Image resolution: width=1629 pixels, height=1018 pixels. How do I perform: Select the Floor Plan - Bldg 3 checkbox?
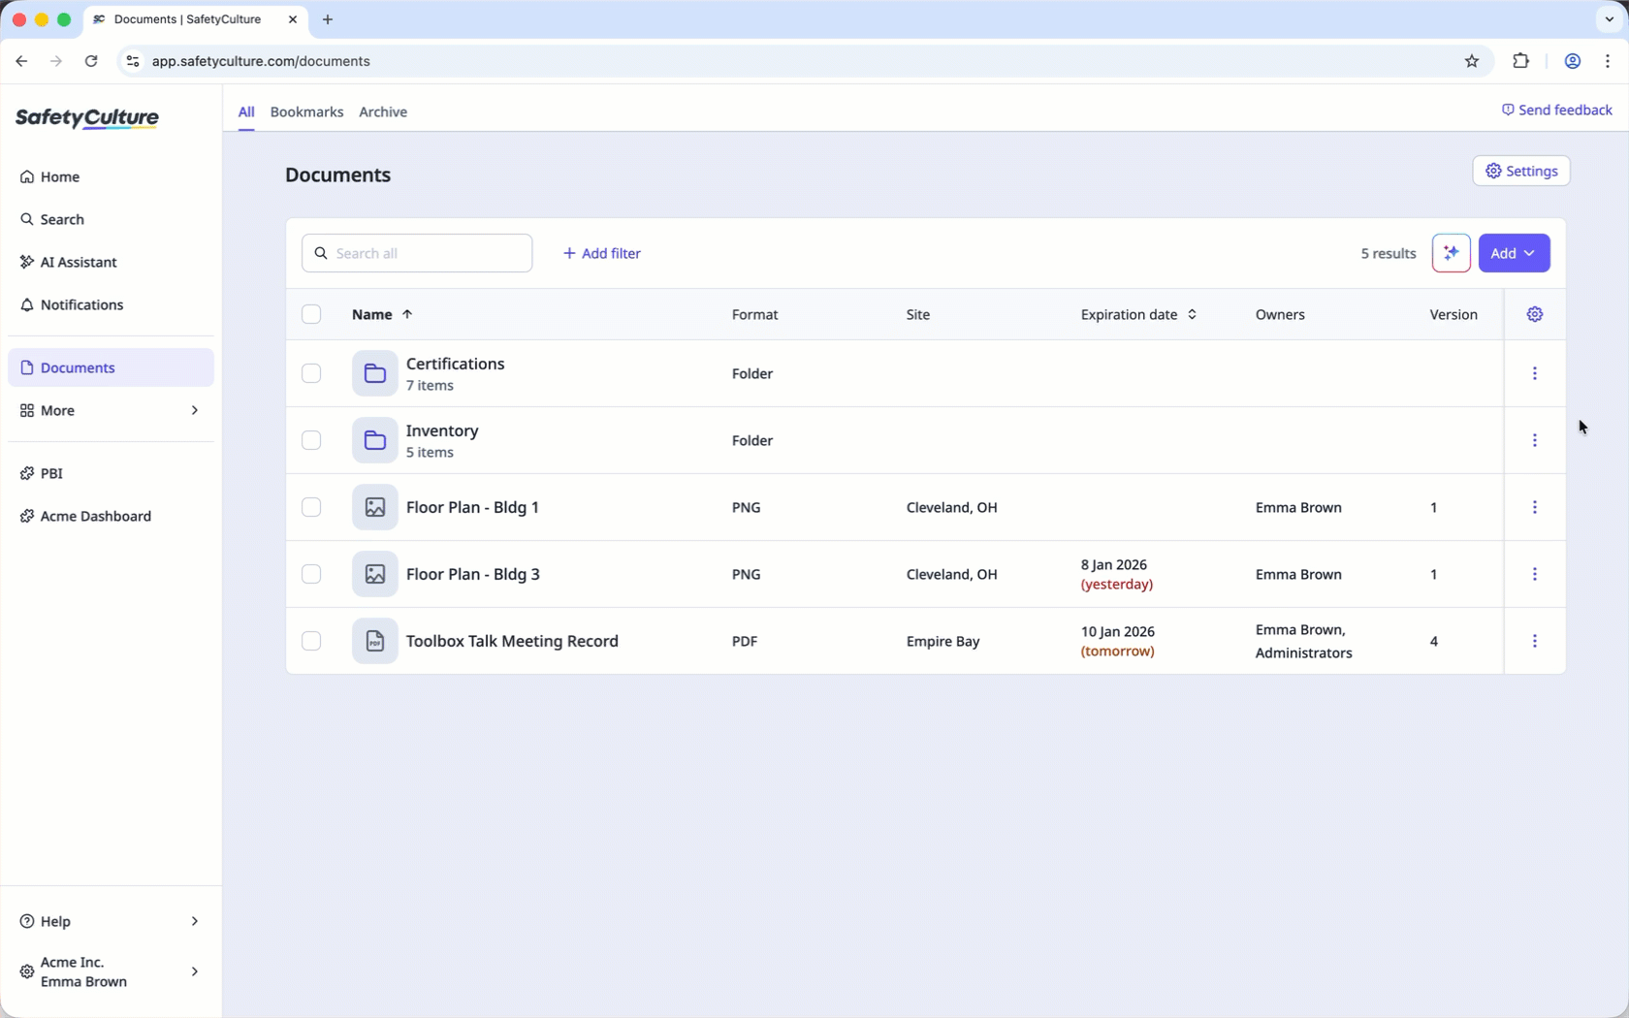tap(311, 574)
